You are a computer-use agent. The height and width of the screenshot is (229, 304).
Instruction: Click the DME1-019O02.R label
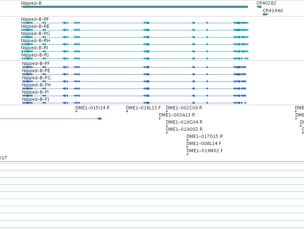(x=184, y=129)
